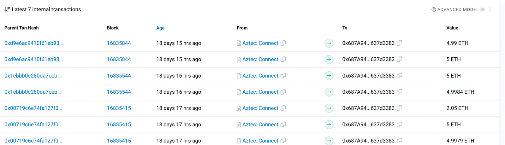
Task: Open the 0x00719c6e74fa127f0 hash in the 2.05 ETH row
Action: click(33, 108)
